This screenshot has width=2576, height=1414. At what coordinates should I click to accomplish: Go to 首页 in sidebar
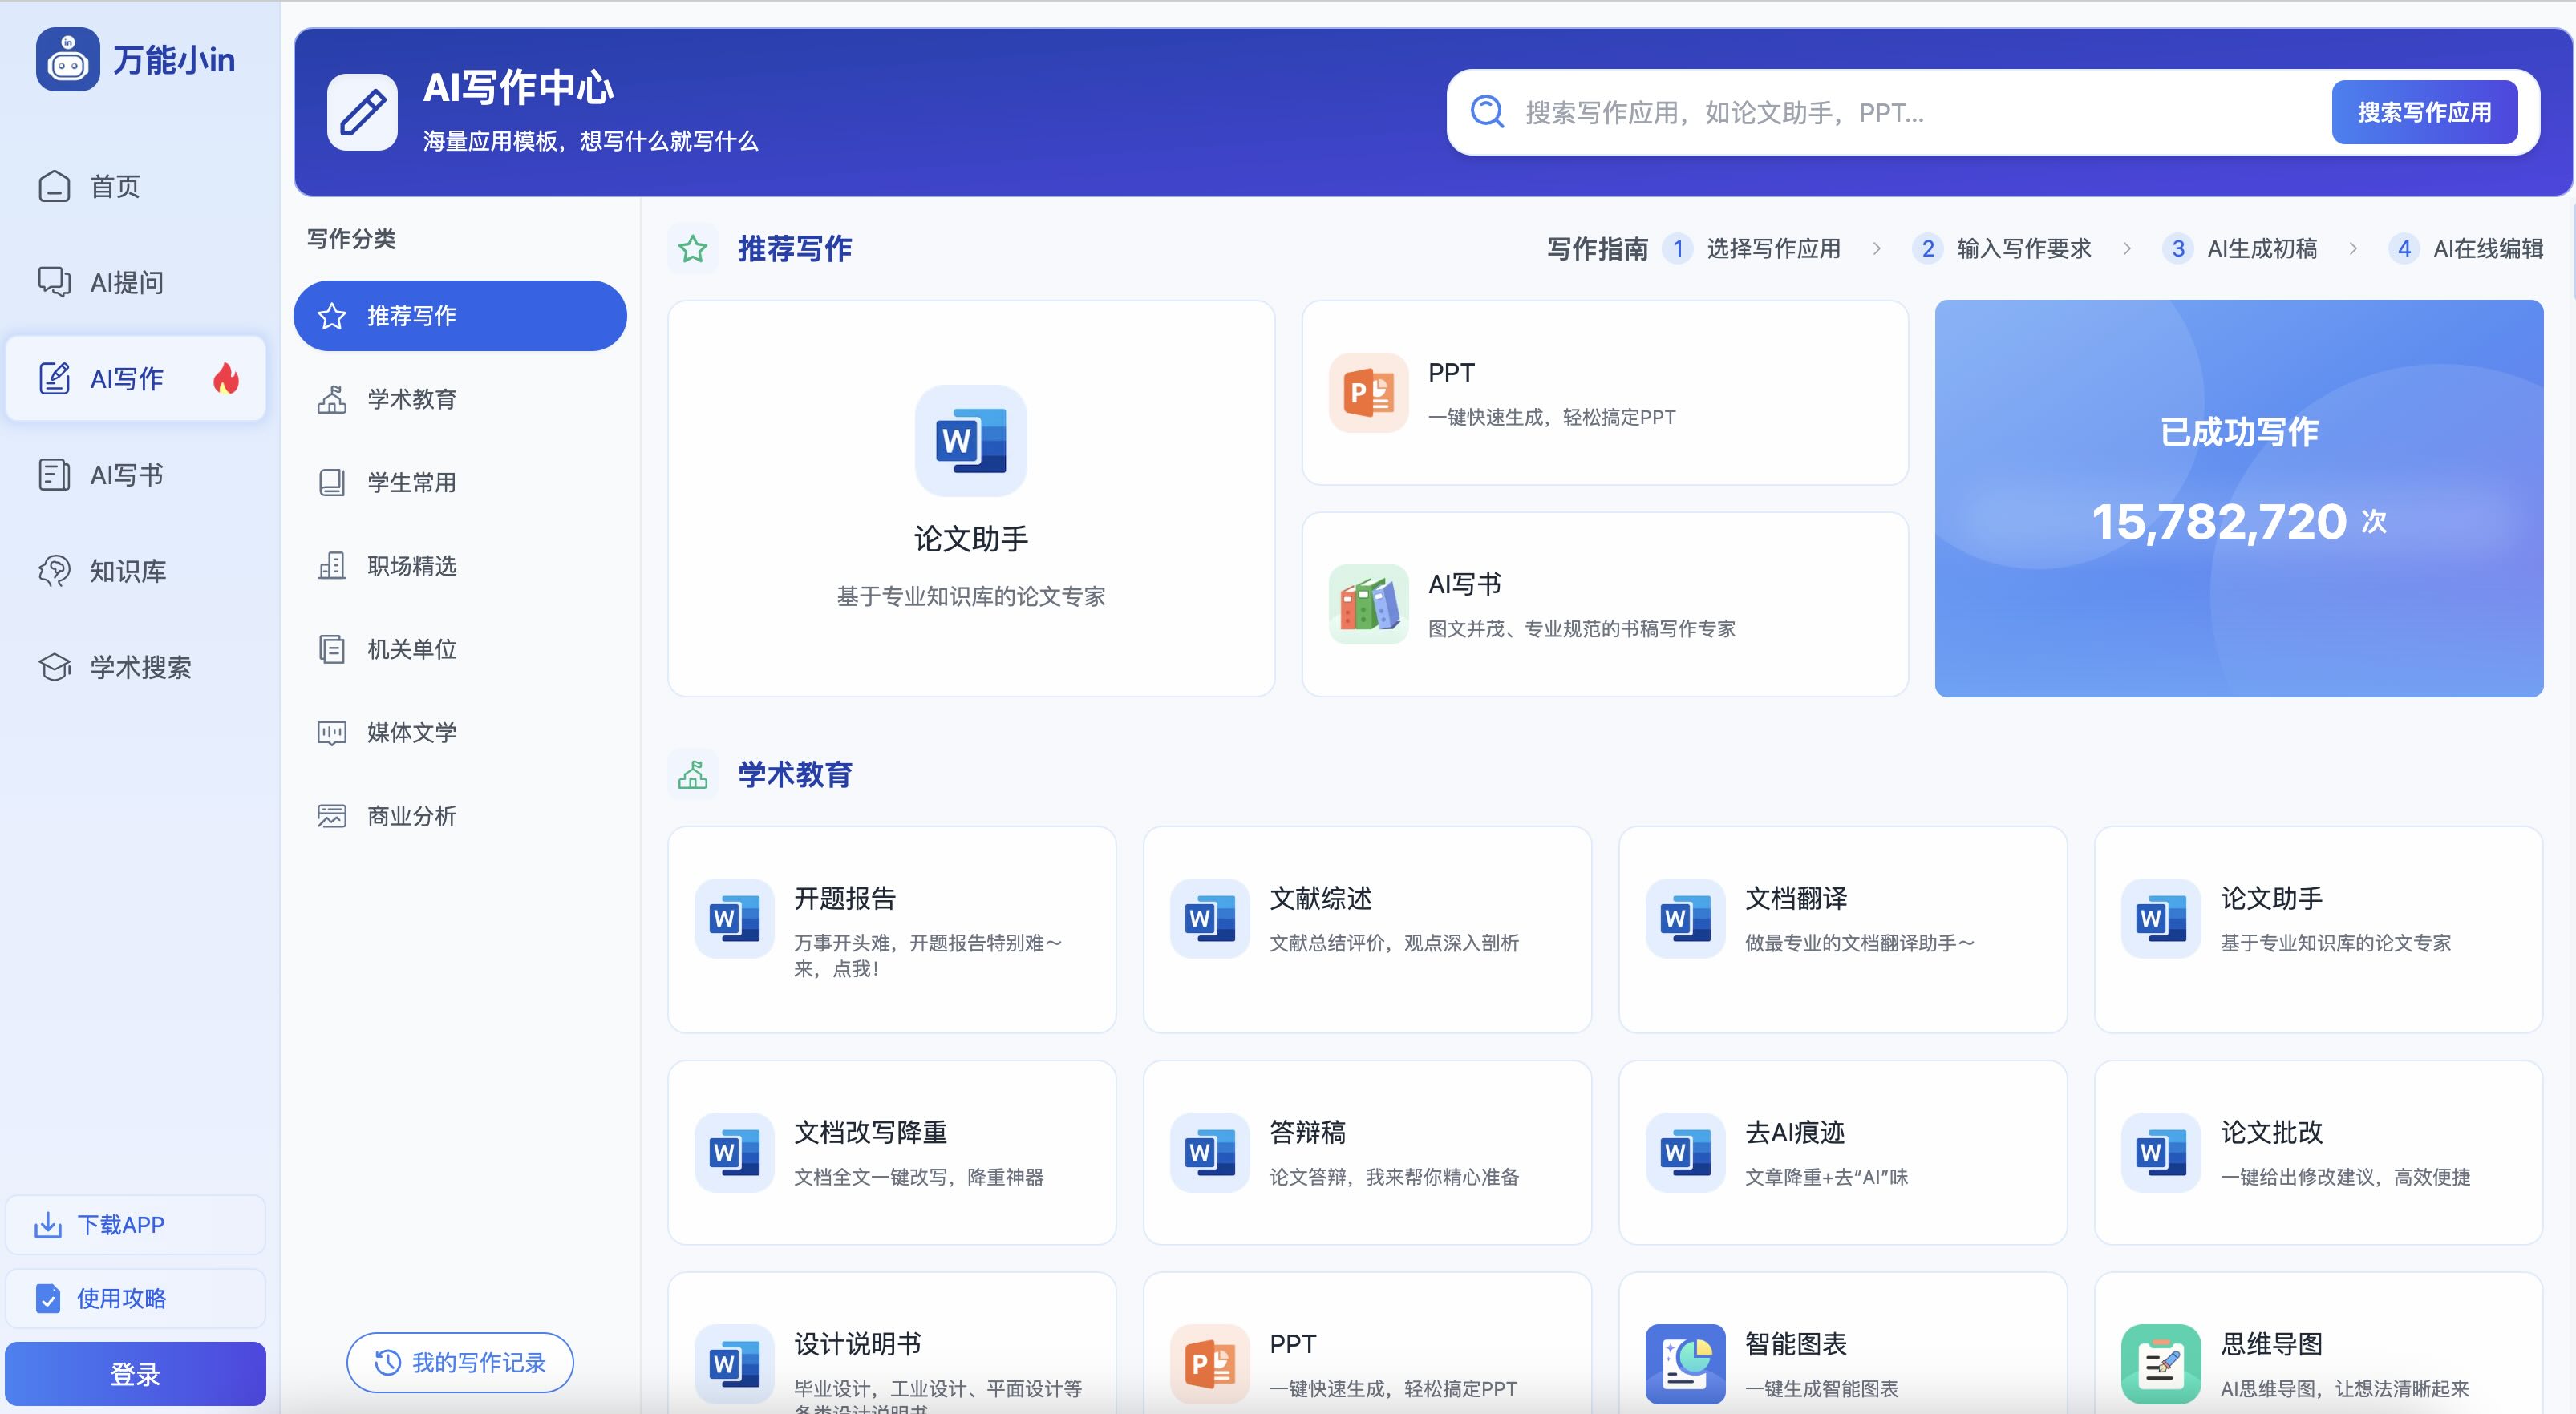(x=114, y=187)
